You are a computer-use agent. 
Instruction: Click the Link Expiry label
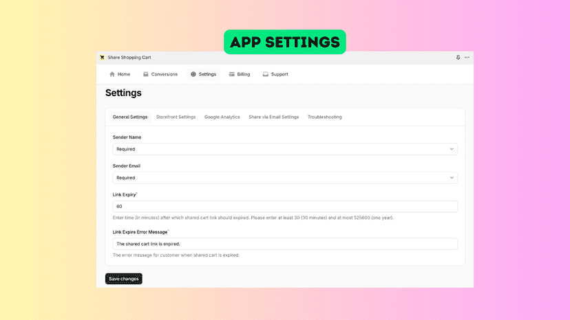click(125, 194)
